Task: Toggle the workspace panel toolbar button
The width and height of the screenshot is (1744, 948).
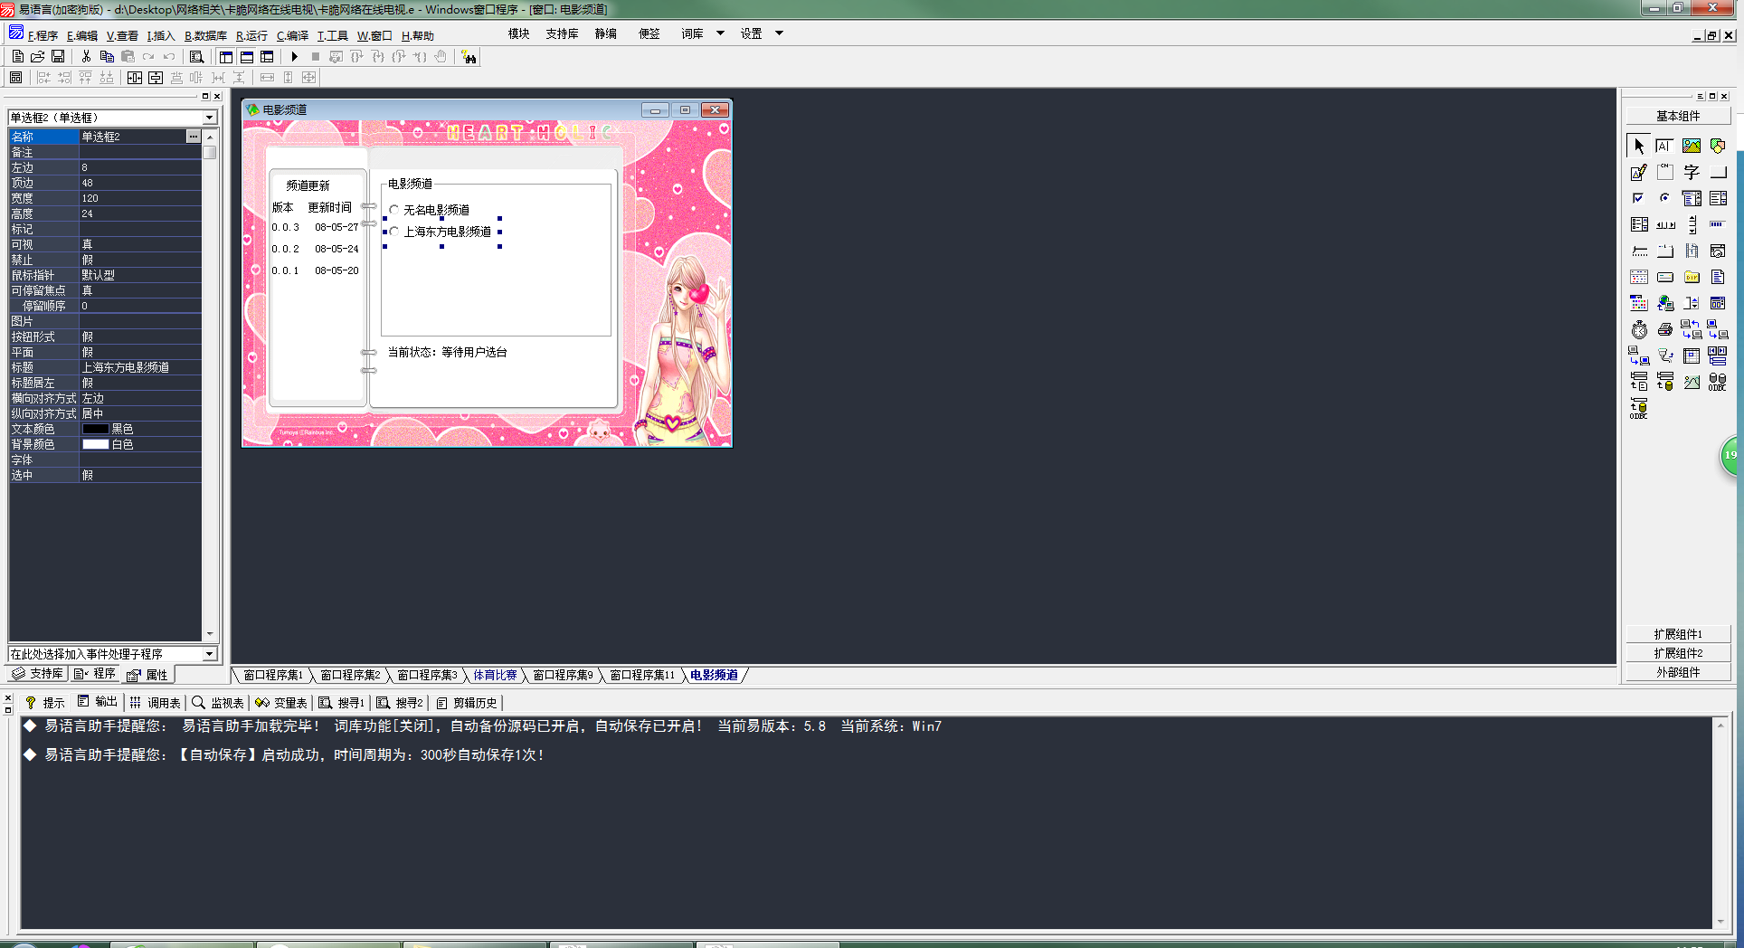Action: pos(225,56)
